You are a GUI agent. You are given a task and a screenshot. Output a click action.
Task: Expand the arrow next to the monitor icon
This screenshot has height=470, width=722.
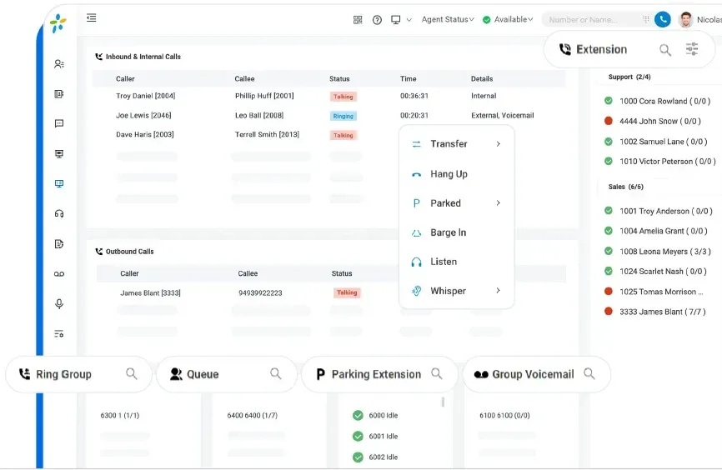pos(409,20)
